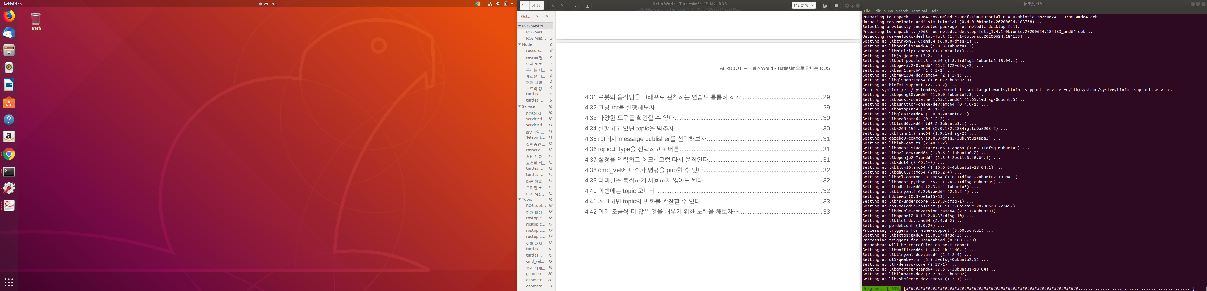
Task: Select the 'ROS topi...' outline entry
Action: click(536, 206)
